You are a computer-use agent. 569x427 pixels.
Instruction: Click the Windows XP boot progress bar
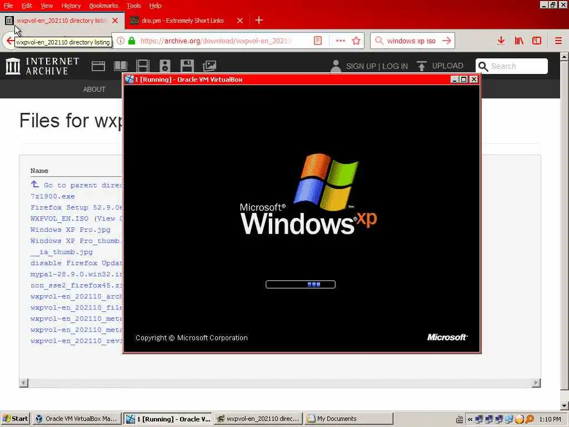(301, 284)
